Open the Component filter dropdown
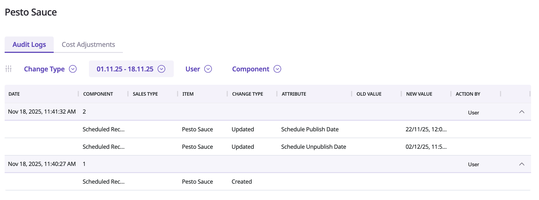The height and width of the screenshot is (200, 539). (256, 69)
